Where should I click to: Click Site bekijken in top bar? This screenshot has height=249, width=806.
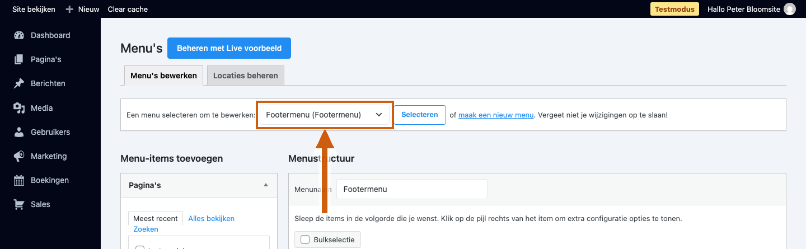pos(34,9)
